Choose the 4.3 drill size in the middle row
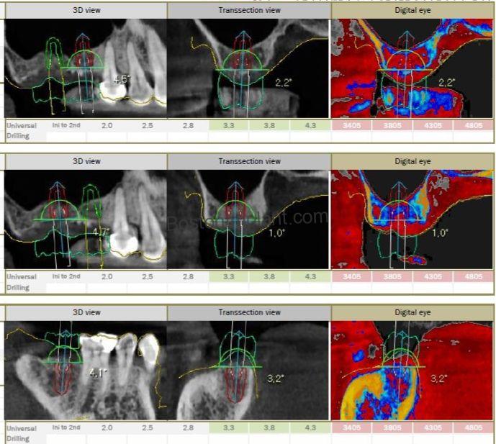The height and width of the screenshot is (444, 496). click(x=311, y=276)
